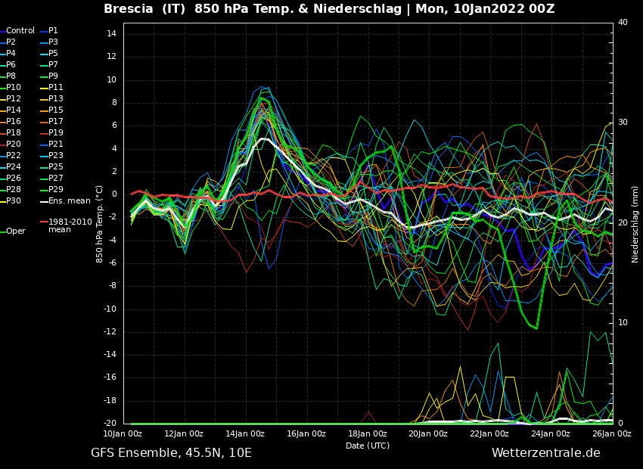Click the Niederschlag (mm) axis label
The width and height of the screenshot is (643, 469).
635,224
